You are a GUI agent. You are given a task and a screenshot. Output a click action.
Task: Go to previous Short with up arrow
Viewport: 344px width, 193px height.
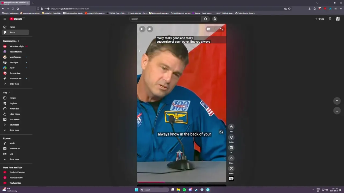pos(337,101)
